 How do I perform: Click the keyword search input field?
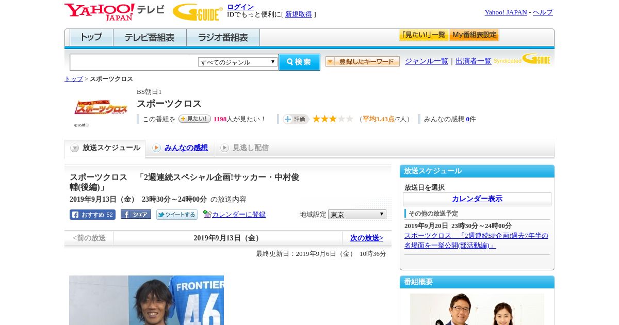pos(134,62)
